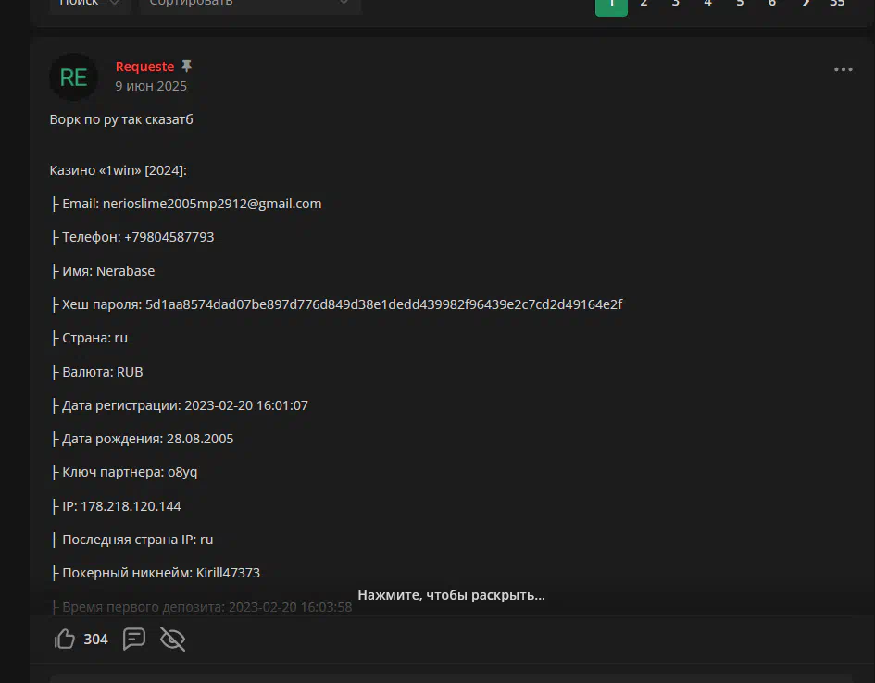
Task: Click the post date 9 июн 2025
Action: click(x=151, y=86)
